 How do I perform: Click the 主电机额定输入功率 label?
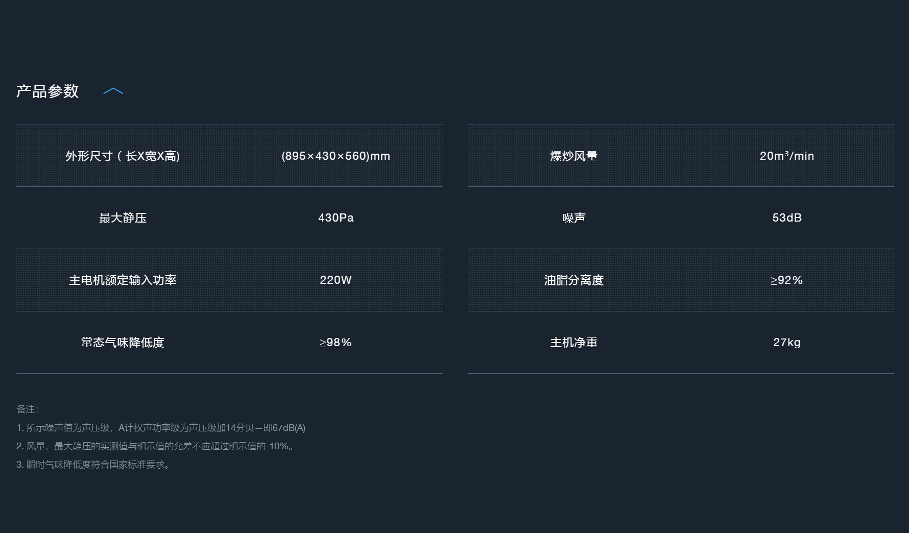pyautogui.click(x=123, y=280)
